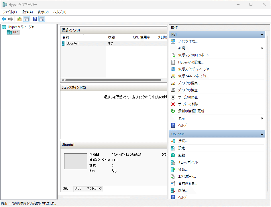Click the クイック作成... action link
Image resolution: width=271 pixels, height=207 pixels.
(188, 41)
